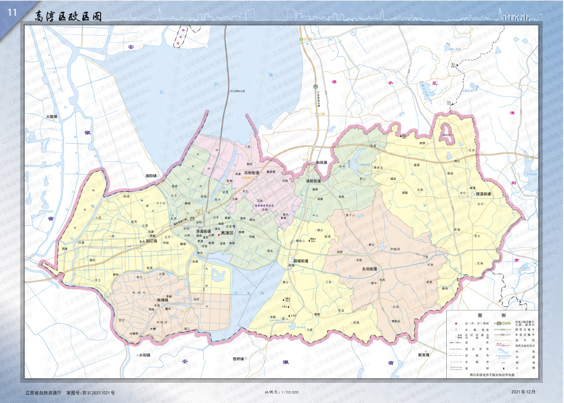This screenshot has width=564, height=403.
Task: Click the 南京市 label in the header
Action: point(516,17)
